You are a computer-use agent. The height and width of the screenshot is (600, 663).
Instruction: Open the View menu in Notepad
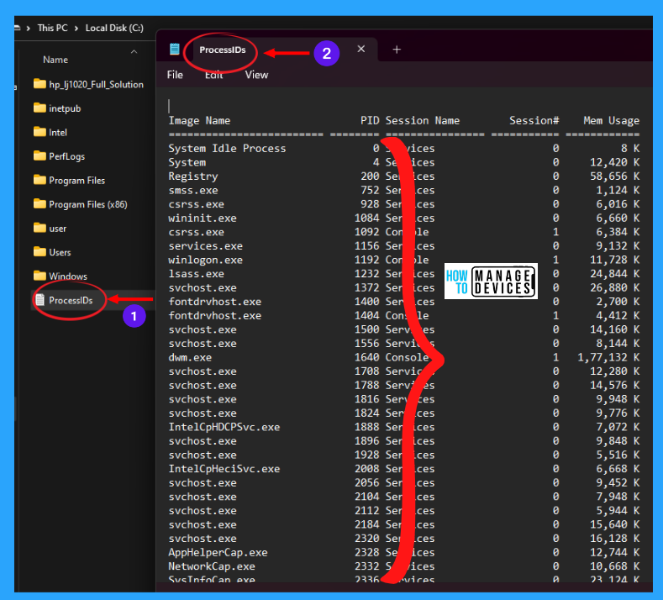[x=256, y=75]
